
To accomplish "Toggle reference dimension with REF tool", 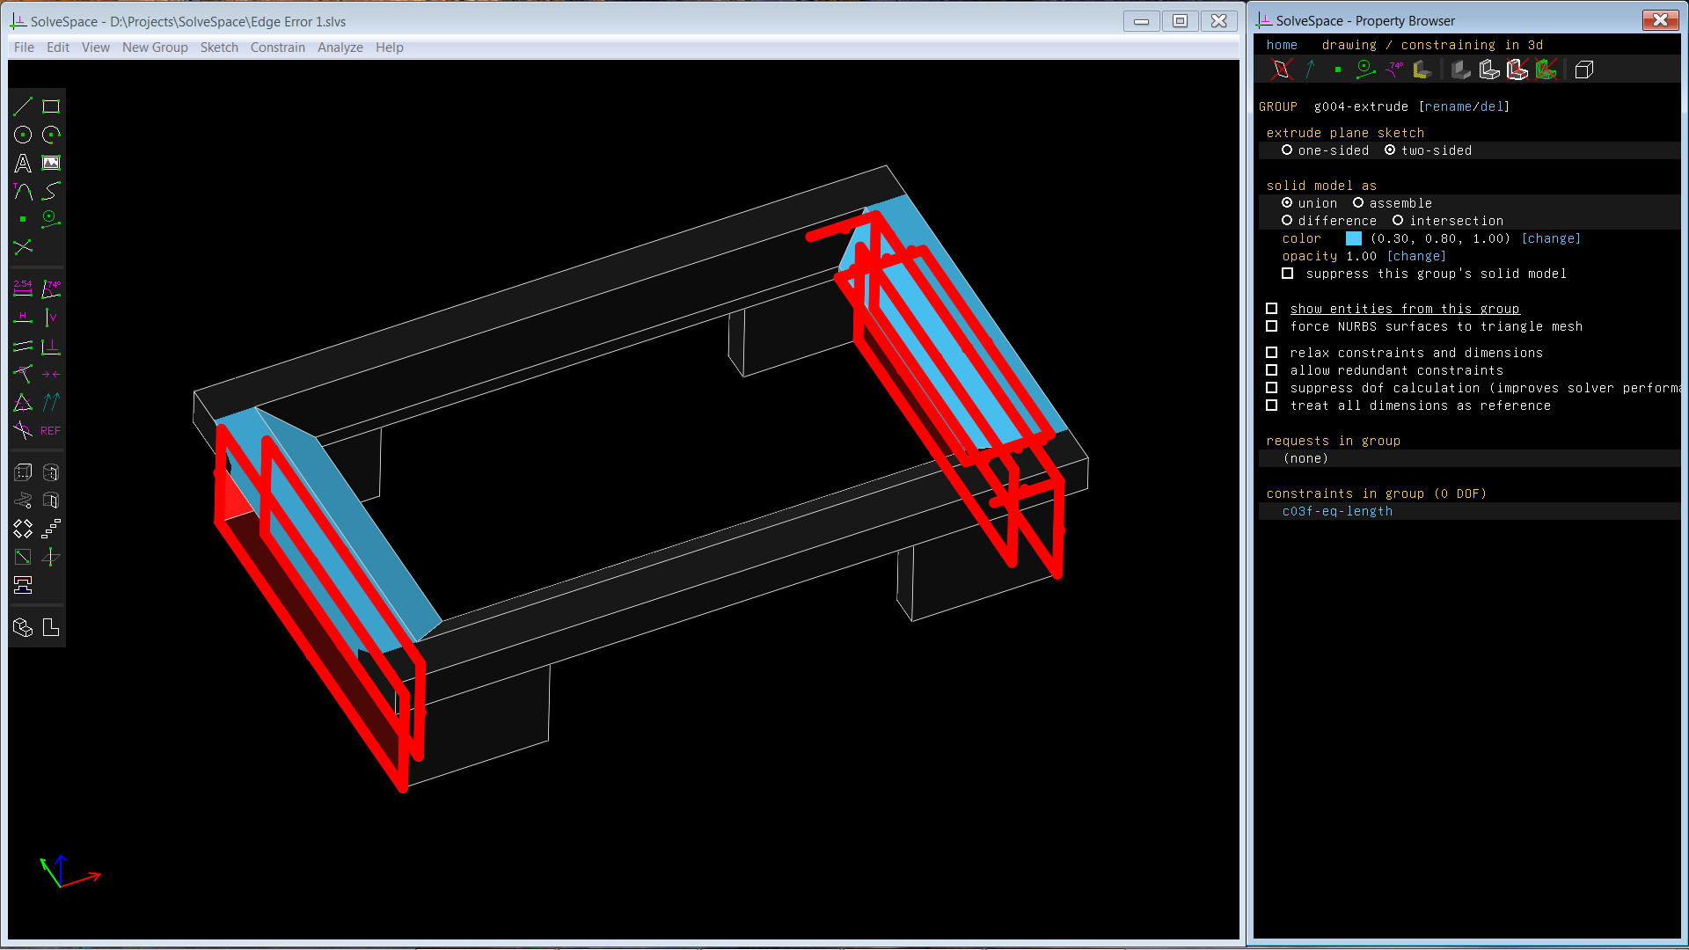I will point(50,431).
